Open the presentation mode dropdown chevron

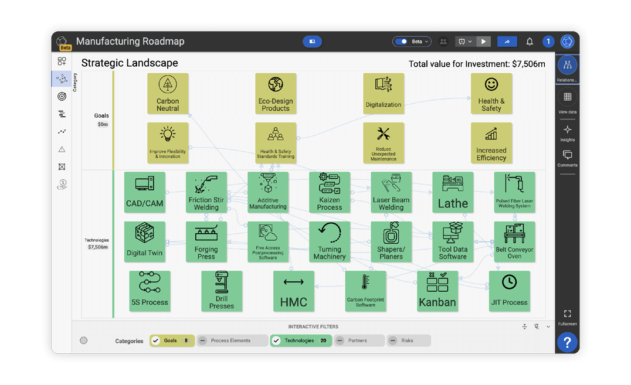[x=469, y=42]
